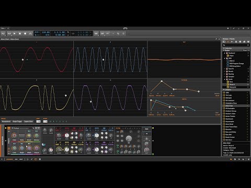Click the paste icon after copy
Image resolution: width=251 pixels, height=188 pixels.
point(123,33)
